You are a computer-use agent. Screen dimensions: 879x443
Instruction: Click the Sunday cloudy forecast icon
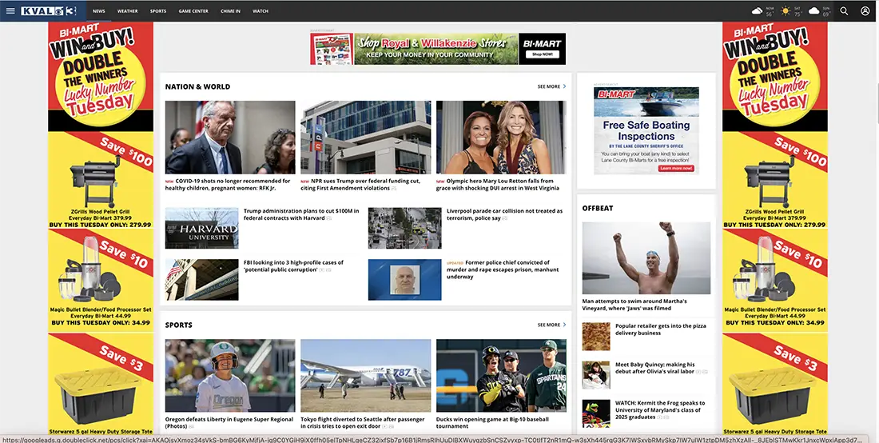814,10
